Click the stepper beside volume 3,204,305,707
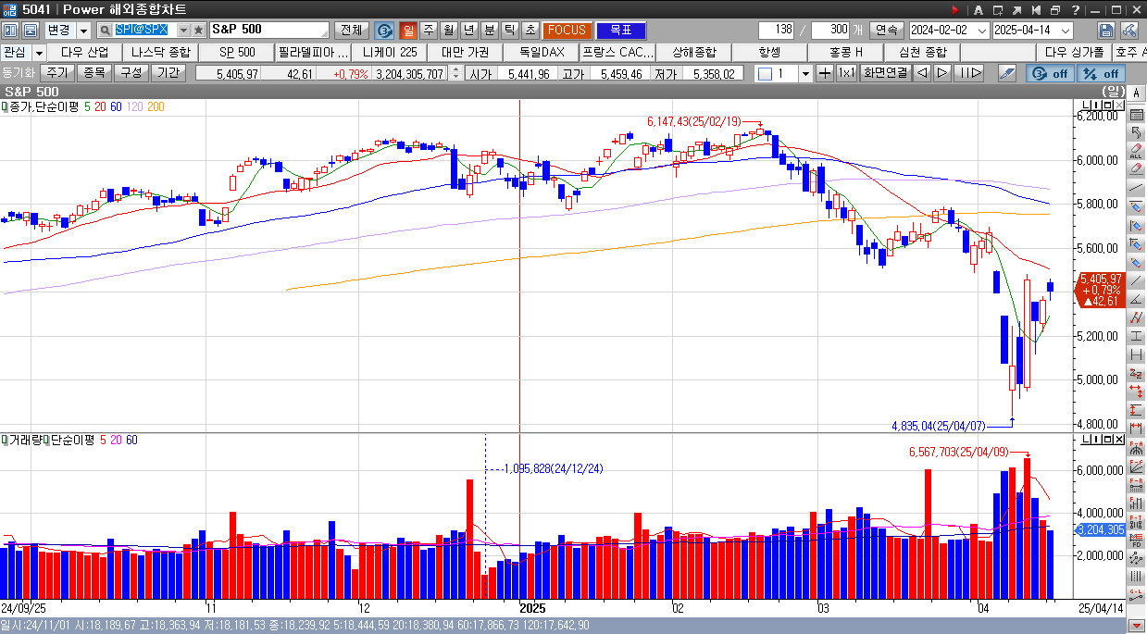 (x=455, y=73)
